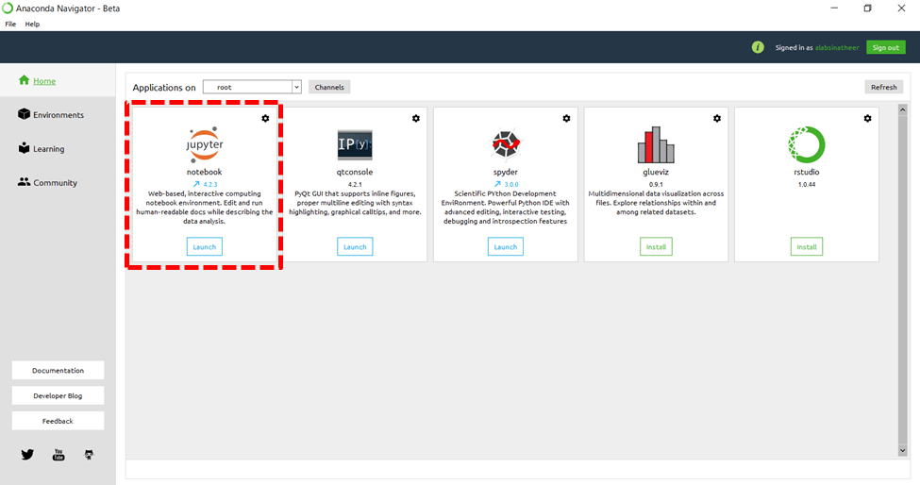Open the File menu
The image size is (920, 485).
coord(10,24)
